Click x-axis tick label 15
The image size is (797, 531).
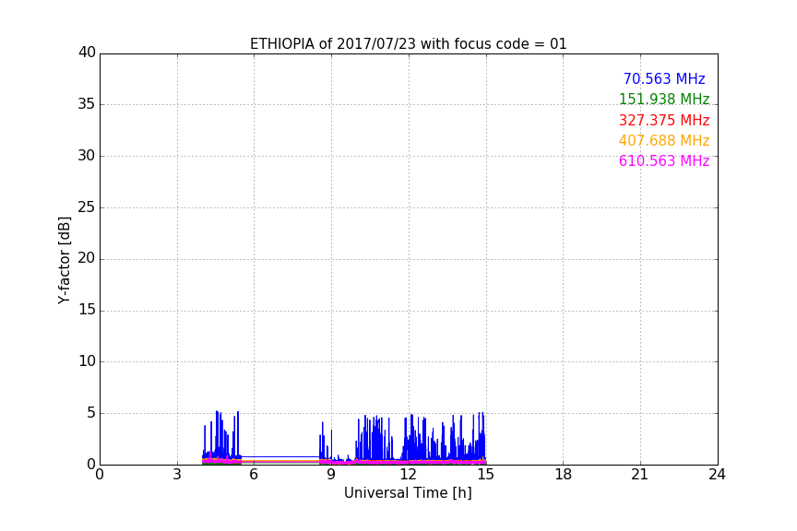coord(485,475)
